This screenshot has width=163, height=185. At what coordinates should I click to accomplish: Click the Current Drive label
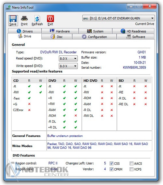(144, 24)
